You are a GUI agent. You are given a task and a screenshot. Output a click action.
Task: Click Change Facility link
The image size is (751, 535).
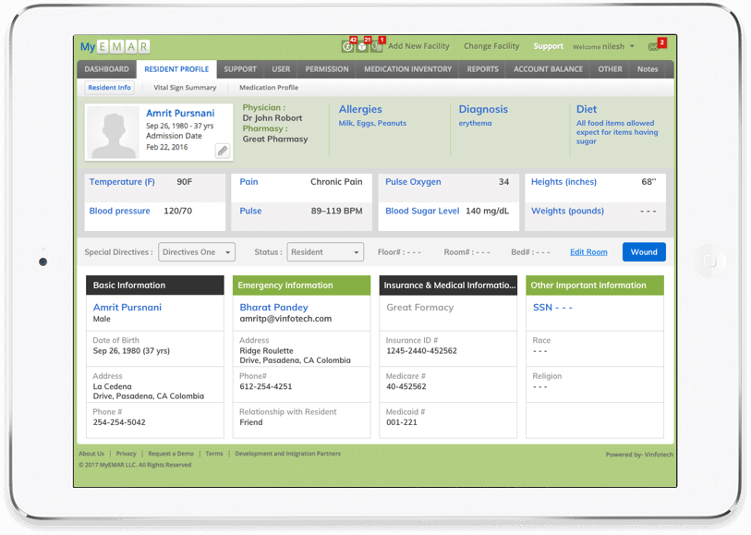click(x=491, y=46)
